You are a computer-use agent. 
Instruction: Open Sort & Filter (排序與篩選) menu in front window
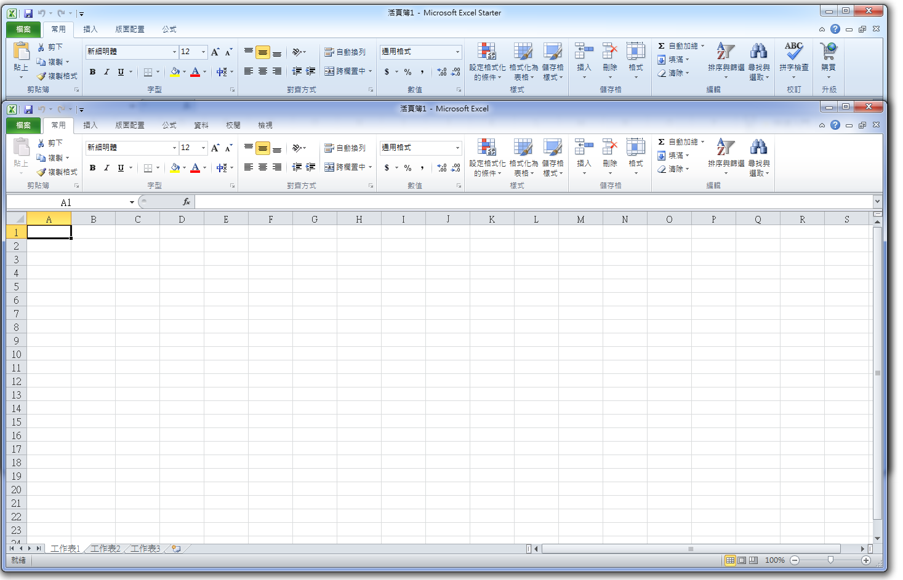(726, 157)
